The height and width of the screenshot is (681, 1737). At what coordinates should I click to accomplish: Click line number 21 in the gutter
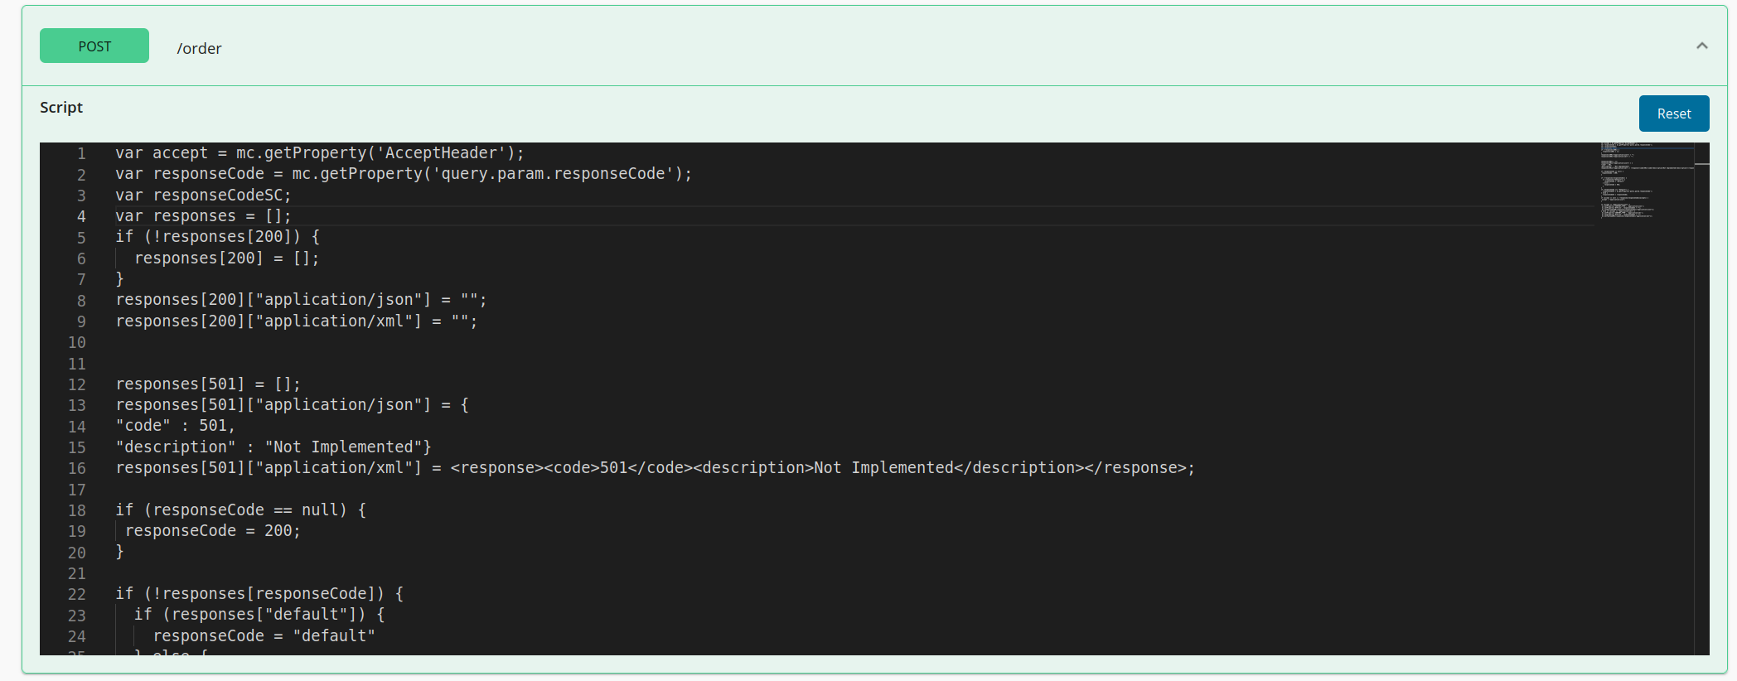(77, 573)
